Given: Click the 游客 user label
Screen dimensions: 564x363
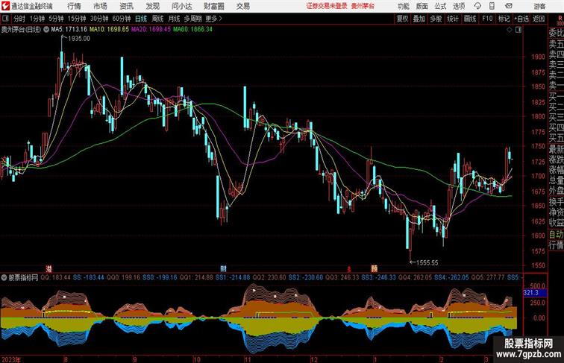Looking at the screenshot, I should pos(539,6).
